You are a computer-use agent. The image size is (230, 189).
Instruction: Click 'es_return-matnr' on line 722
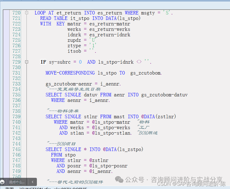pyautogui.click(x=110, y=24)
